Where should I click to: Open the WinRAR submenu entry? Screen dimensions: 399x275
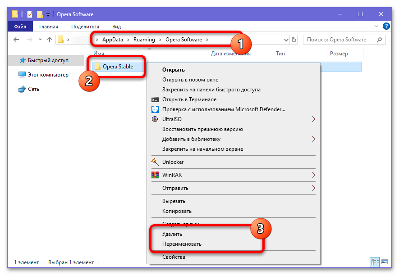point(234,175)
